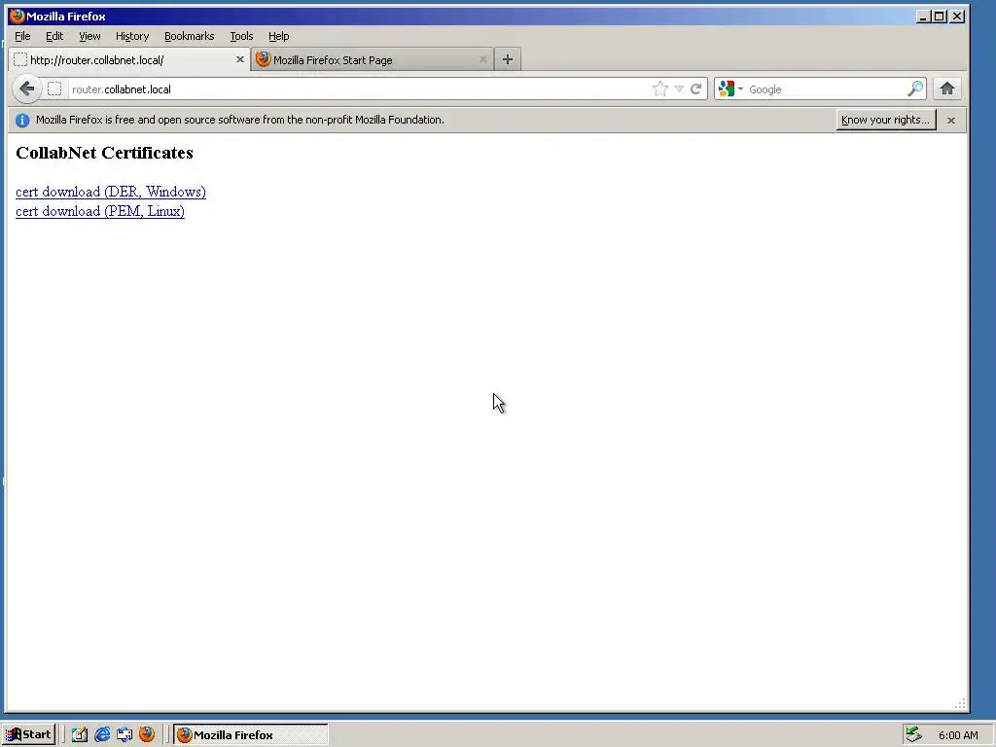
Task: Download the DER Windows certificate
Action: tap(111, 192)
